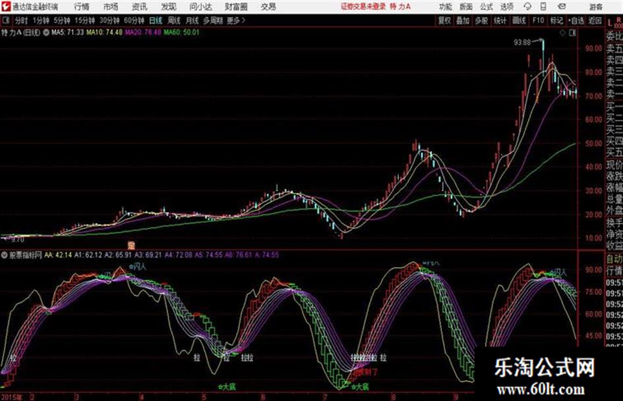Viewport: 623px width, 401px height.
Task: Click the 93.88 peak price label
Action: [x=522, y=42]
